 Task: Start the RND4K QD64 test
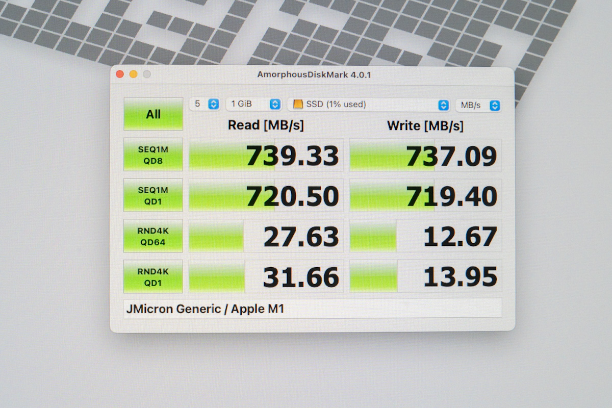click(153, 236)
